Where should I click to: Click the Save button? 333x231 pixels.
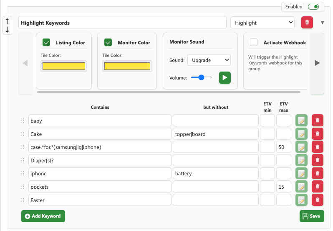311,216
